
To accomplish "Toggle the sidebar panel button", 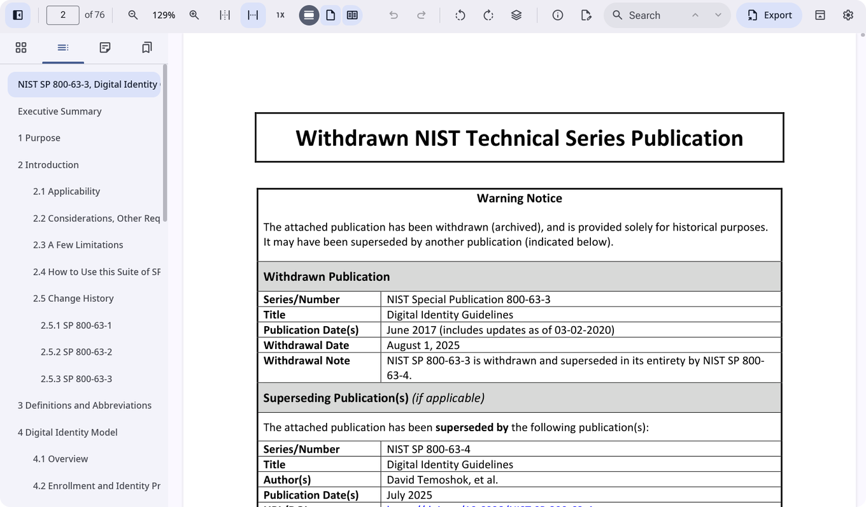I will click(18, 15).
